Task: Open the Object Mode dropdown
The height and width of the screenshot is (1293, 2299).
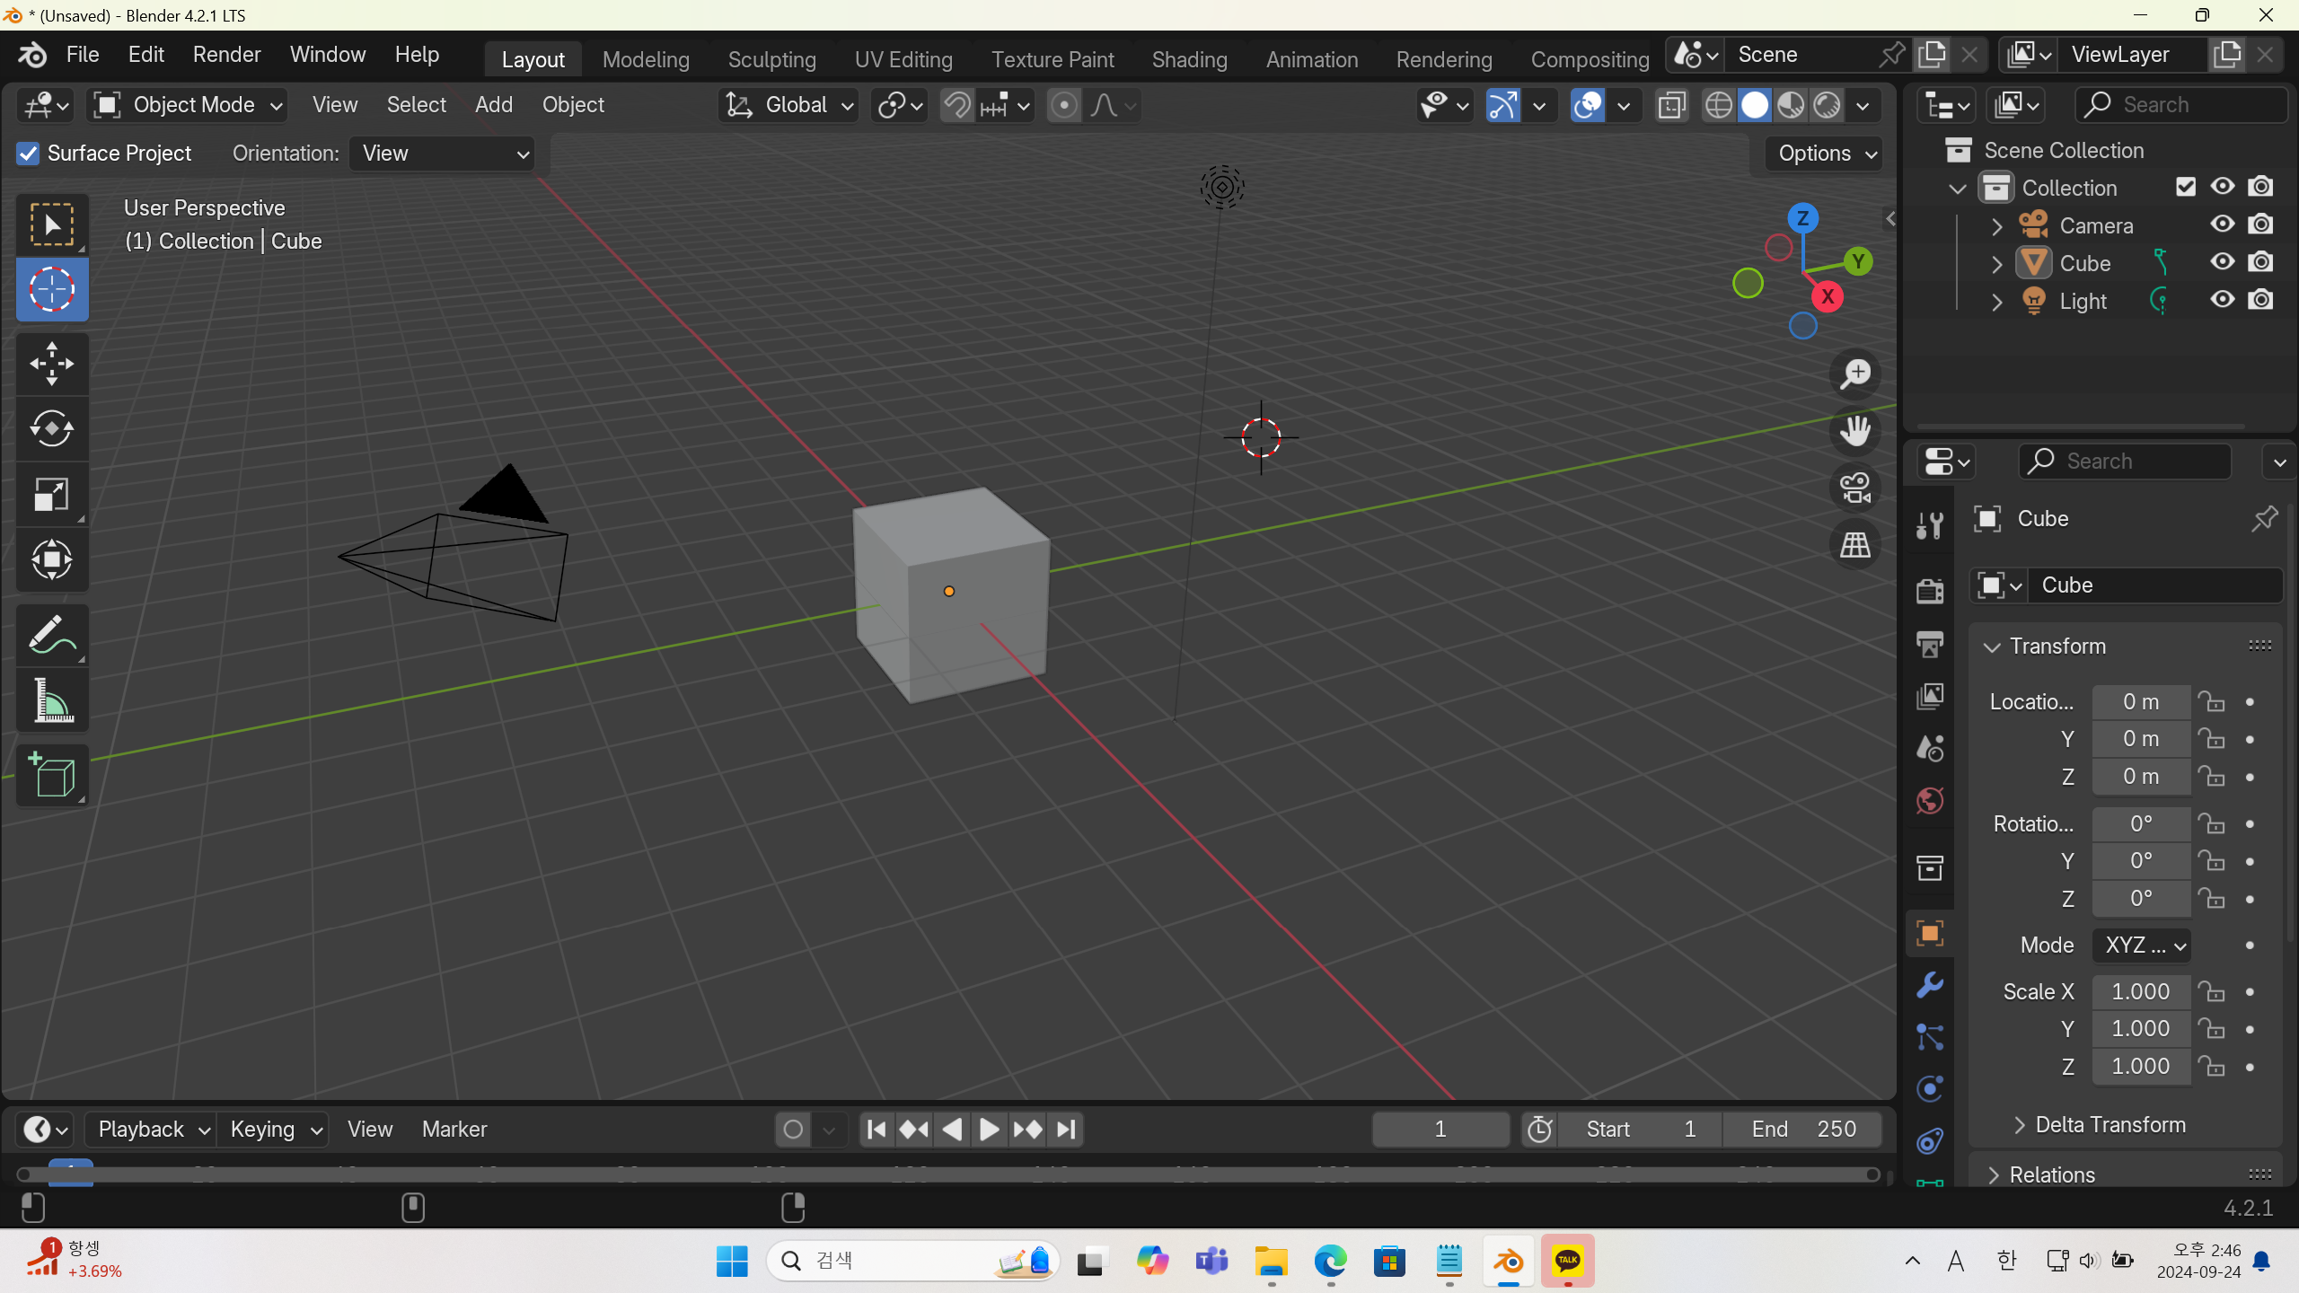Action: pos(188,105)
